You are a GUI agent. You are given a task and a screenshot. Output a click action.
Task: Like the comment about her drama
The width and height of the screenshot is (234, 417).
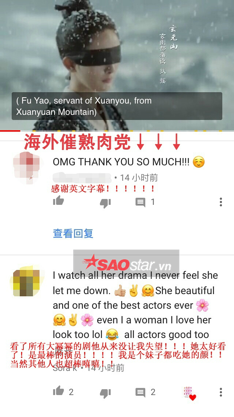[x=58, y=390]
